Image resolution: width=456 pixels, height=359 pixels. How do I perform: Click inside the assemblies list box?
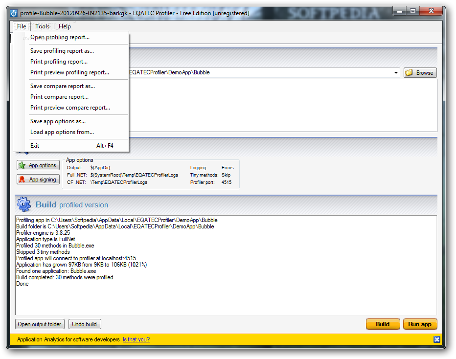tap(283, 105)
